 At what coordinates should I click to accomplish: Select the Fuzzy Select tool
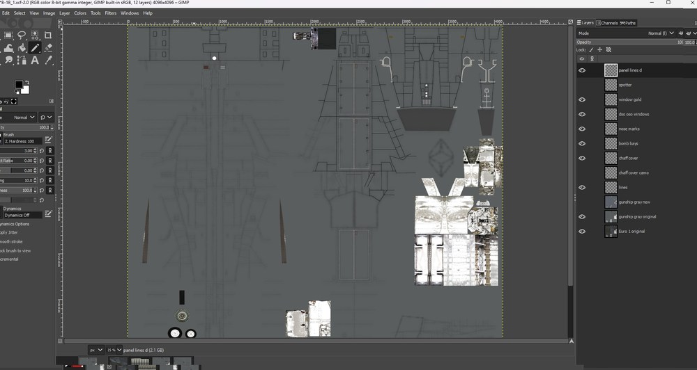coord(35,35)
